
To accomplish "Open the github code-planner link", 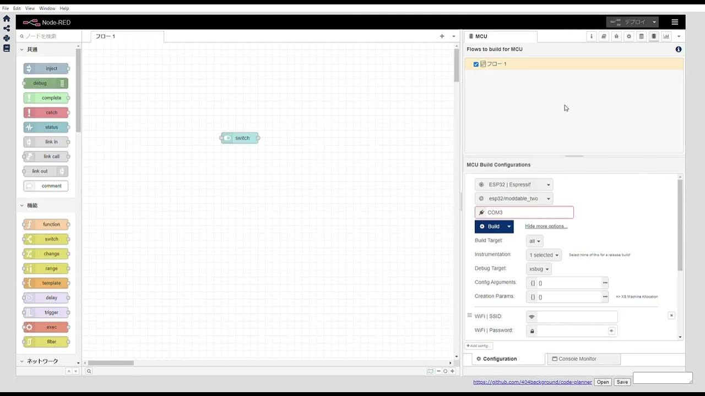I will click(533, 382).
